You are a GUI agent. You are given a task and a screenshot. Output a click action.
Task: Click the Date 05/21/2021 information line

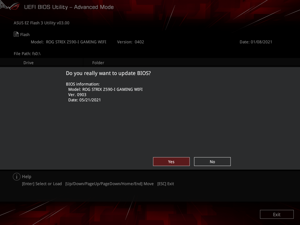[x=85, y=100]
